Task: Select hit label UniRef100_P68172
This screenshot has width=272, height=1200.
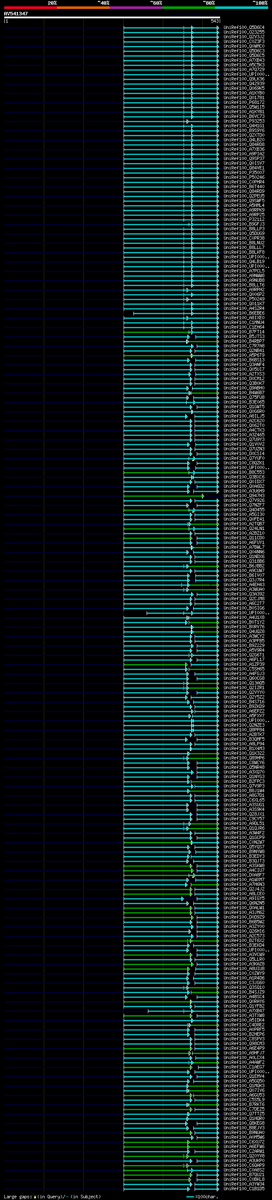Action: click(244, 103)
